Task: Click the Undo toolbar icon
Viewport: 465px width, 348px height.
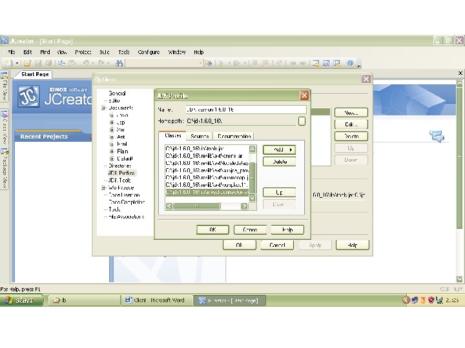Action: click(86, 63)
